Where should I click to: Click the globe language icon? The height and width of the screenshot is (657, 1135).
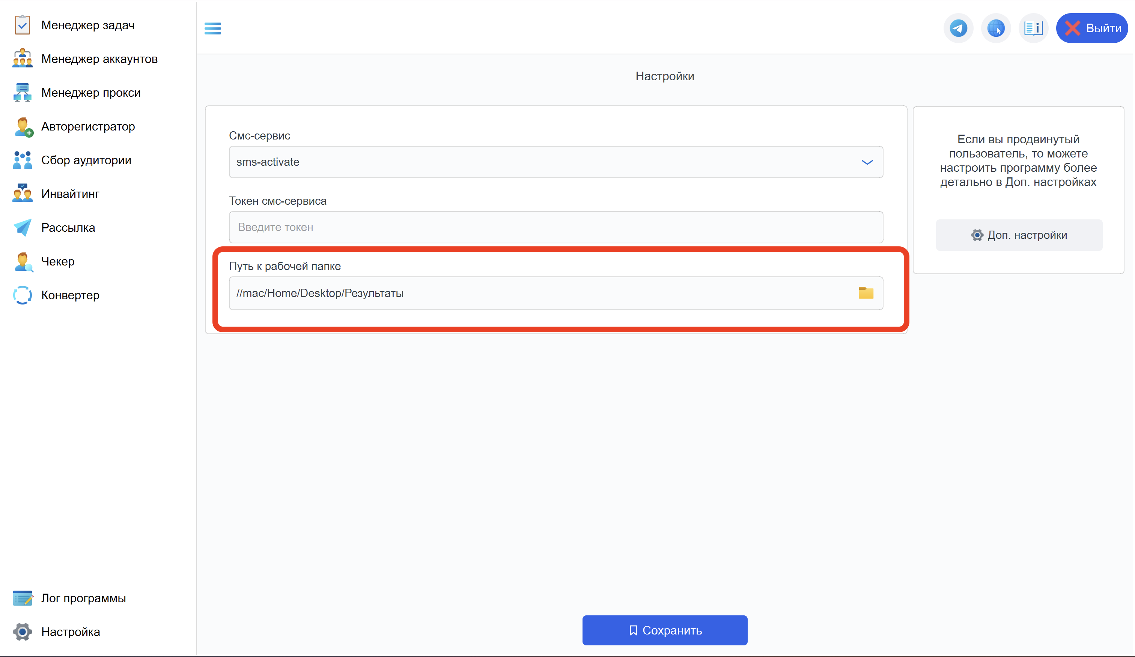click(995, 28)
